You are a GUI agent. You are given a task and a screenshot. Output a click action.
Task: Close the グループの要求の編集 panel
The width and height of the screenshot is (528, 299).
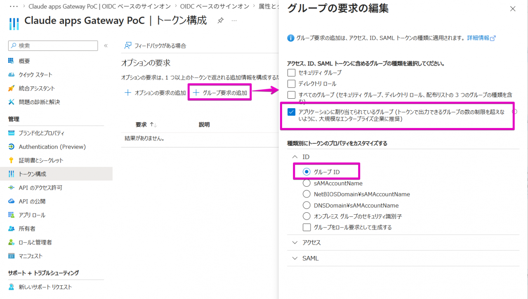click(513, 9)
